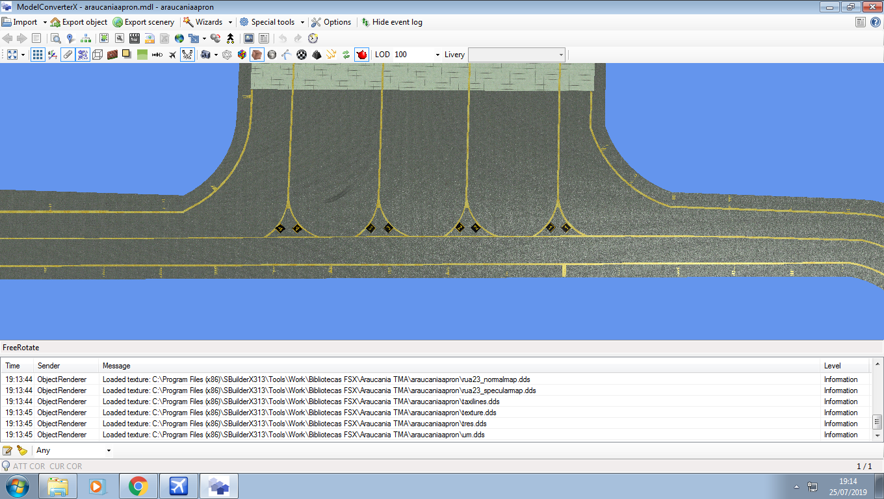Open the Import menu
Screen dimensions: 884x499
[23, 21]
